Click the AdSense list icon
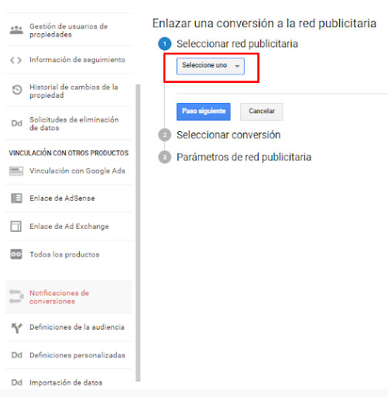388x397 pixels. pos(16,198)
